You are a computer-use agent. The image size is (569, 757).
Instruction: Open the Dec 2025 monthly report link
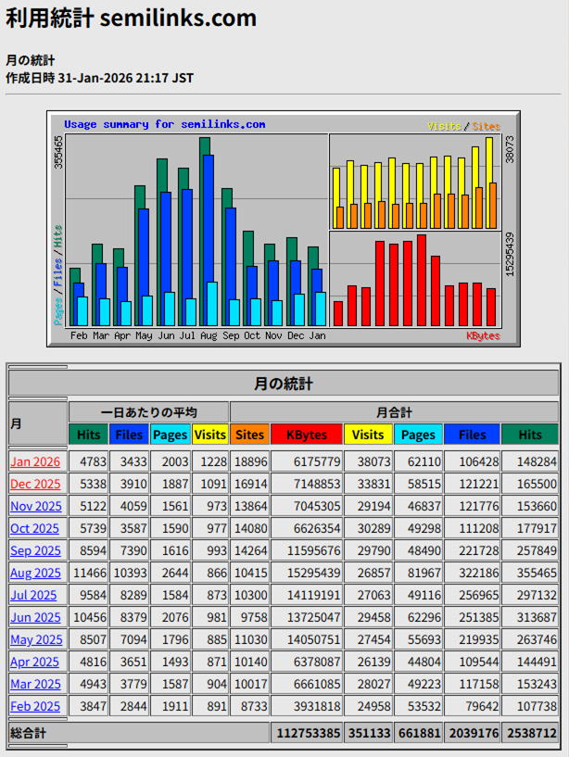[35, 484]
